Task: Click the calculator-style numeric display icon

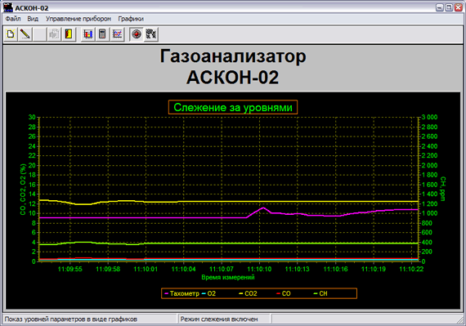Action: click(x=102, y=34)
